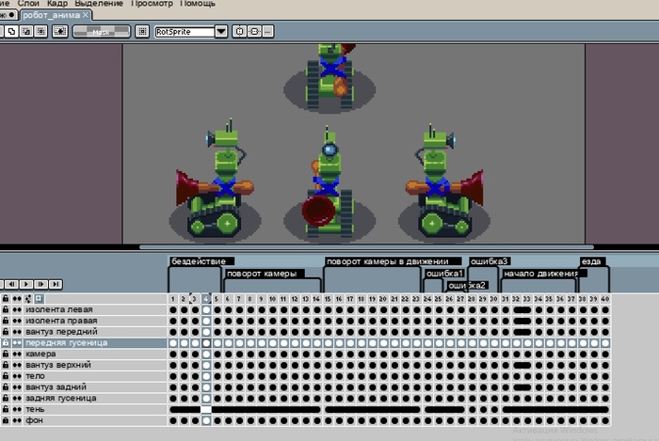The width and height of the screenshot is (659, 441).
Task: Click the square icon in timeline header
Action: tap(39, 298)
